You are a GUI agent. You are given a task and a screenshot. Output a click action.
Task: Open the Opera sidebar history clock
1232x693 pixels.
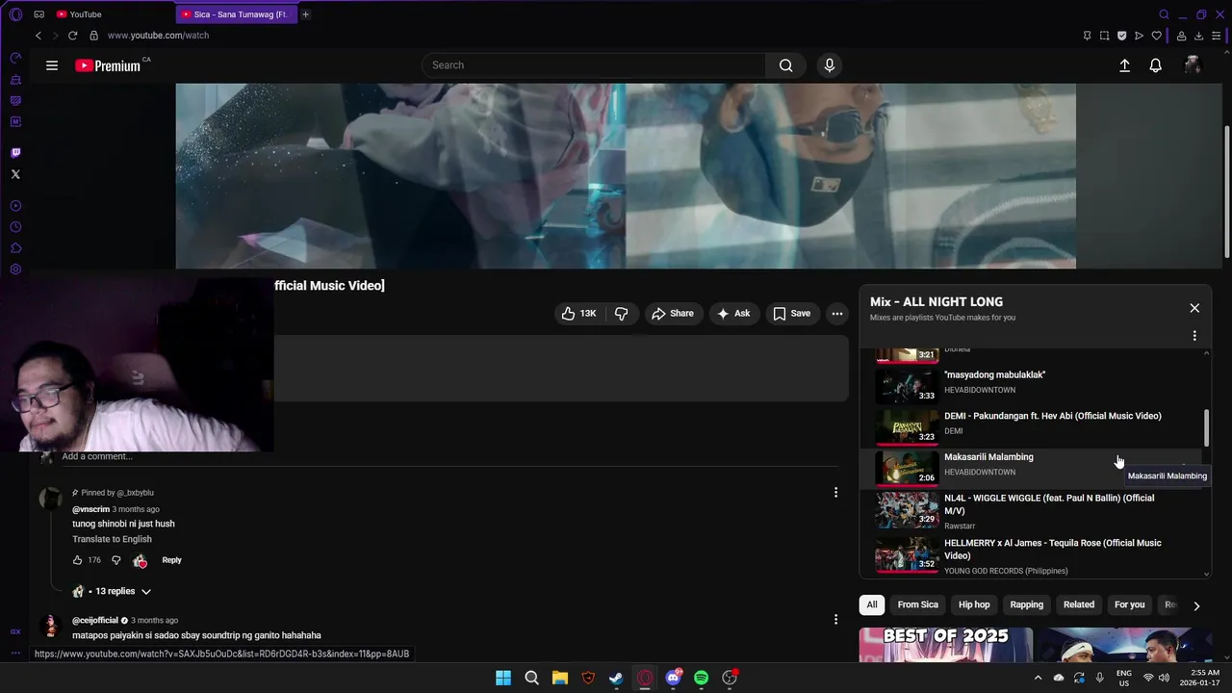[15, 227]
